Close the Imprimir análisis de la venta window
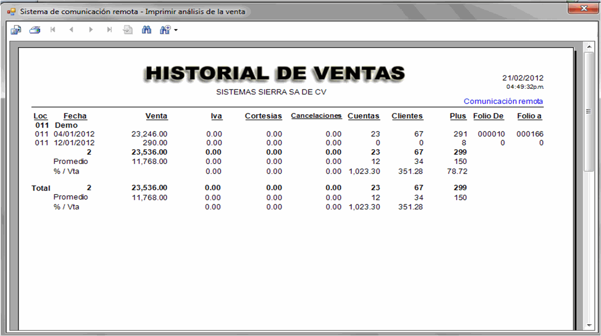The height and width of the screenshot is (336, 601). pyautogui.click(x=583, y=8)
